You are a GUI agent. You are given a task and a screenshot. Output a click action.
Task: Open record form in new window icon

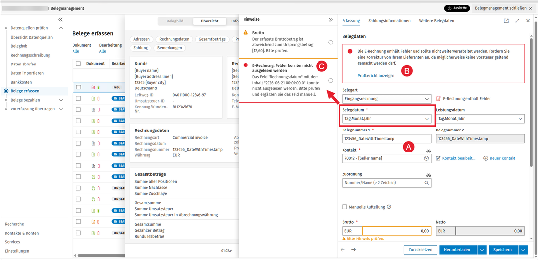[506, 21]
